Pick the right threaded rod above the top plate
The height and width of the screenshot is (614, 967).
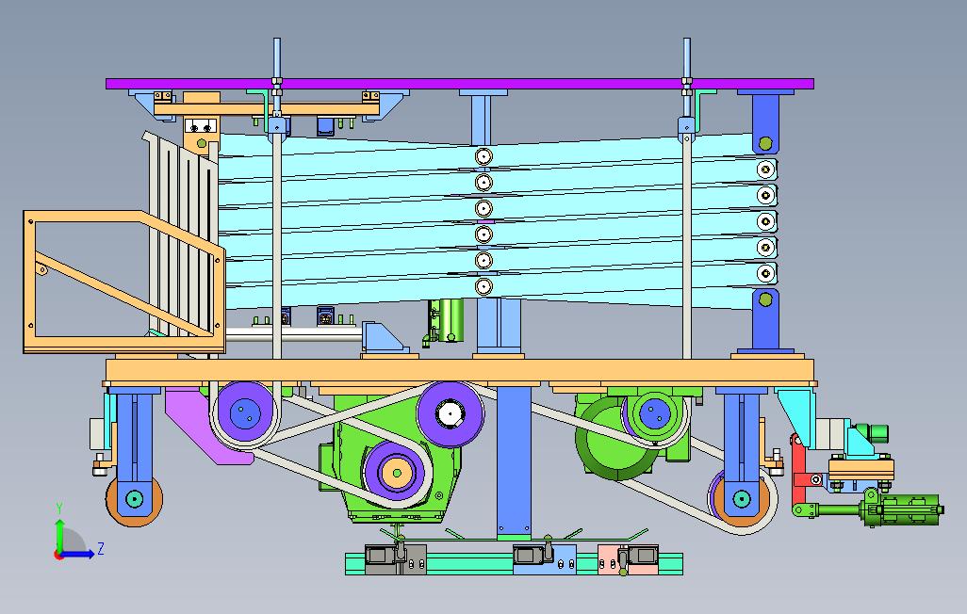(x=686, y=58)
